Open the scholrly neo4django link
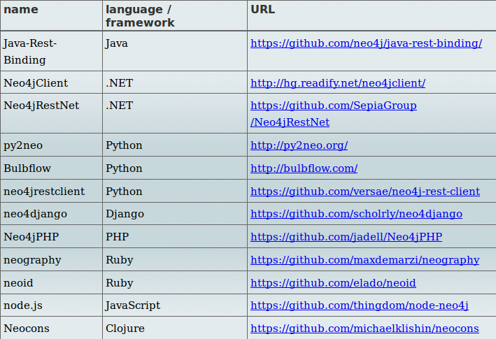The height and width of the screenshot is (339, 496). pos(356,214)
